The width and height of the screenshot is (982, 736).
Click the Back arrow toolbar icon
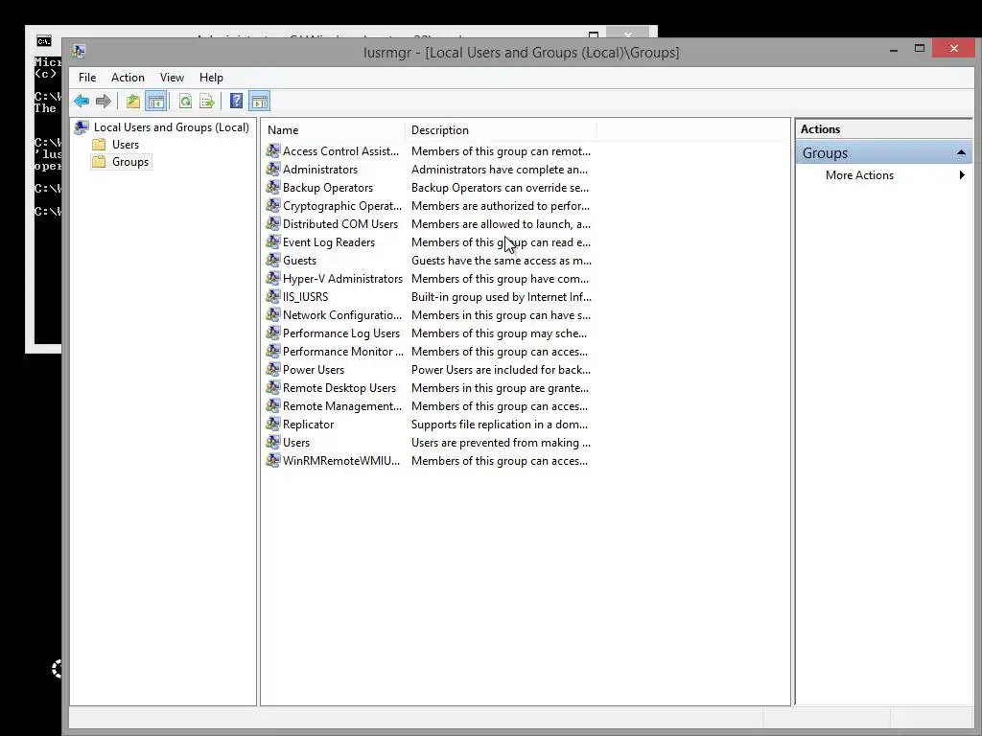(82, 101)
